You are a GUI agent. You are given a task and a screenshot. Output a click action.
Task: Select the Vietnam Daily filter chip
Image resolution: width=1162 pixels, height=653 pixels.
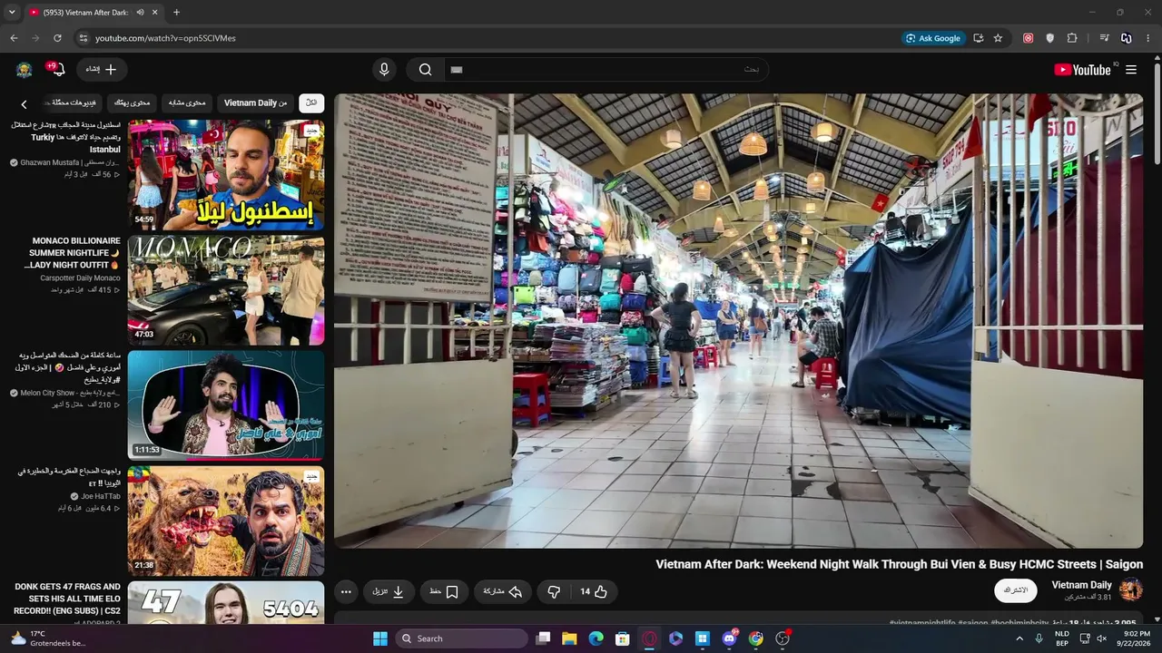(x=255, y=103)
